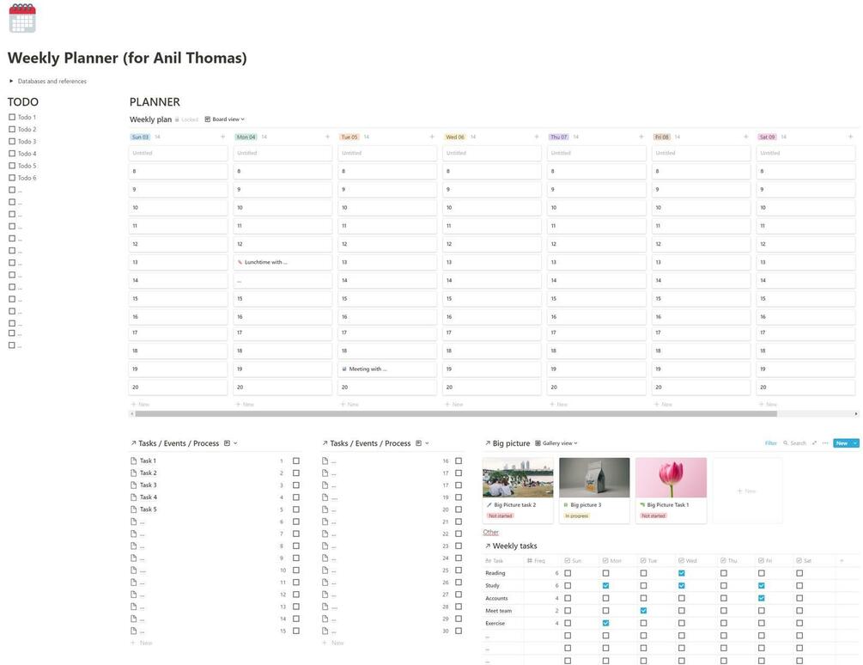
Task: Click the blue New button
Action: (842, 443)
